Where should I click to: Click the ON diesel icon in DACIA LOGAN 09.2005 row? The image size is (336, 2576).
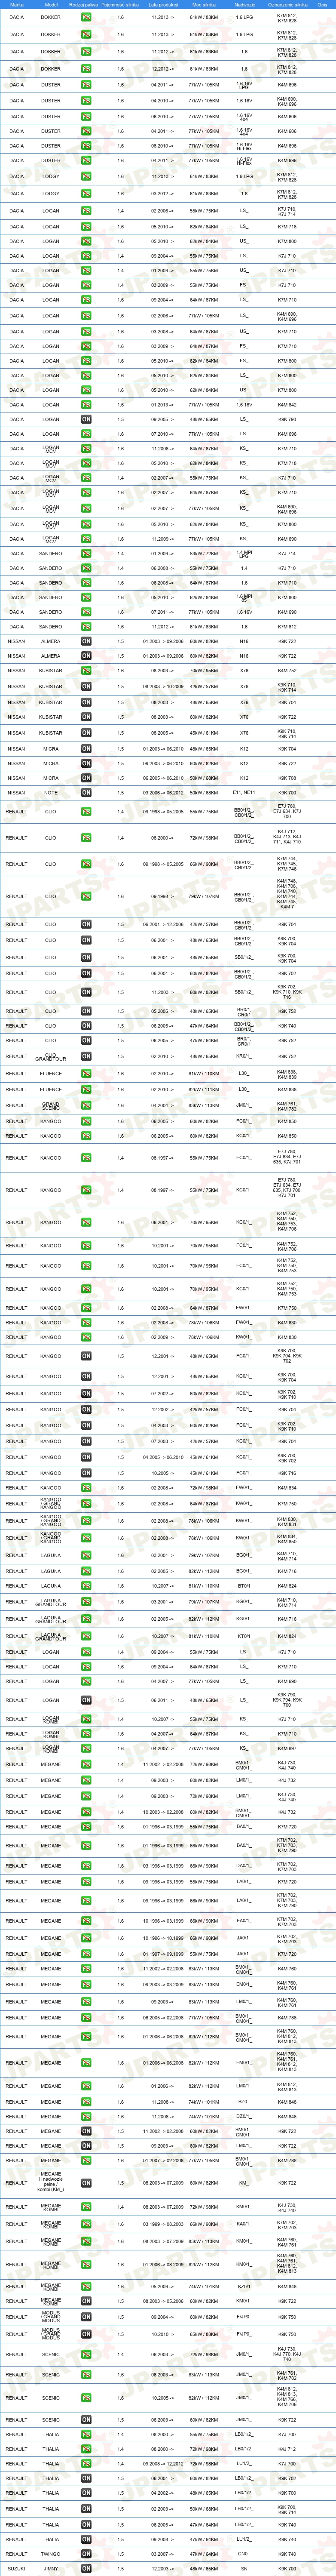coord(86,420)
